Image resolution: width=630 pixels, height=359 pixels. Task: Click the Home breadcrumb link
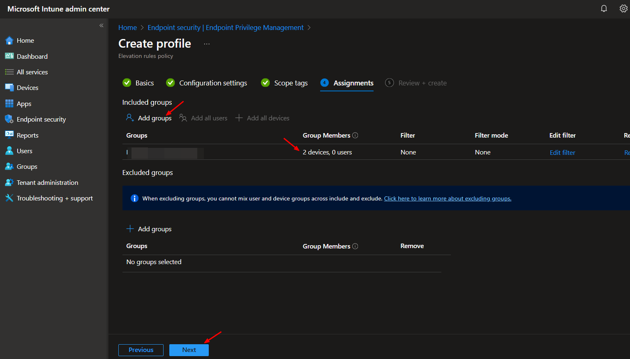127,28
